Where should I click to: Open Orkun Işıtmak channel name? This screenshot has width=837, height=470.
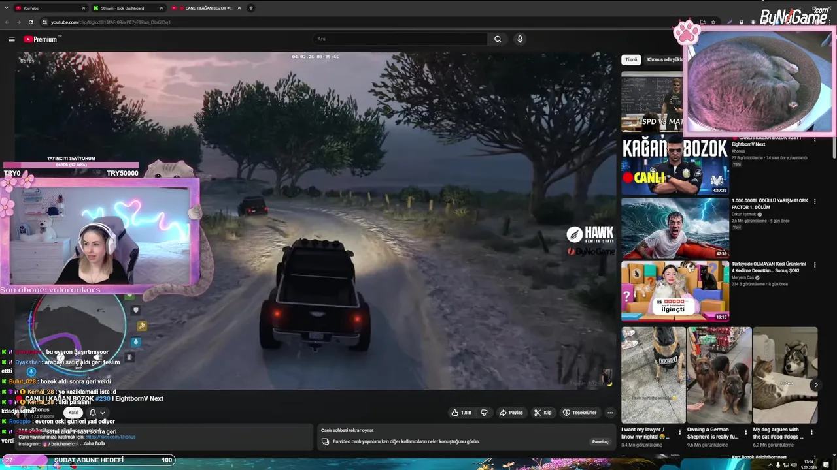pos(744,214)
